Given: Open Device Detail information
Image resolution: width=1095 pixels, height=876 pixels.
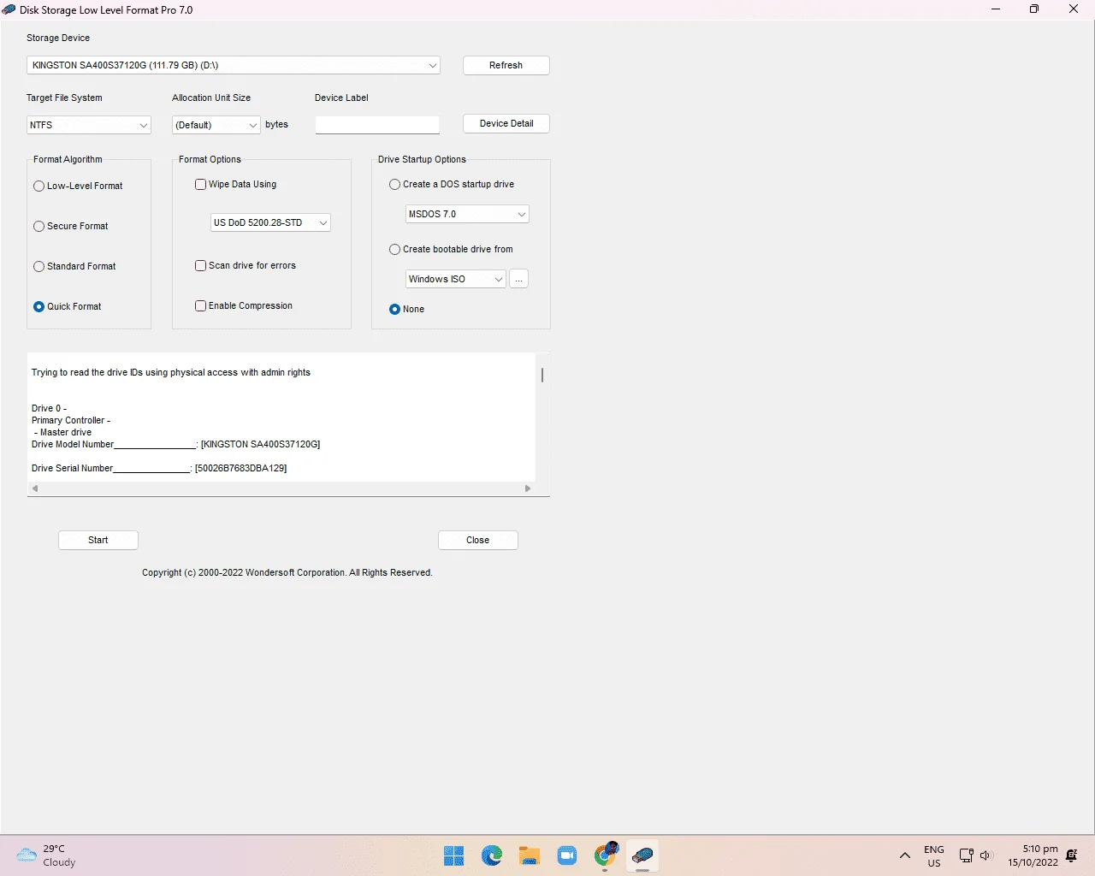Looking at the screenshot, I should (x=506, y=123).
